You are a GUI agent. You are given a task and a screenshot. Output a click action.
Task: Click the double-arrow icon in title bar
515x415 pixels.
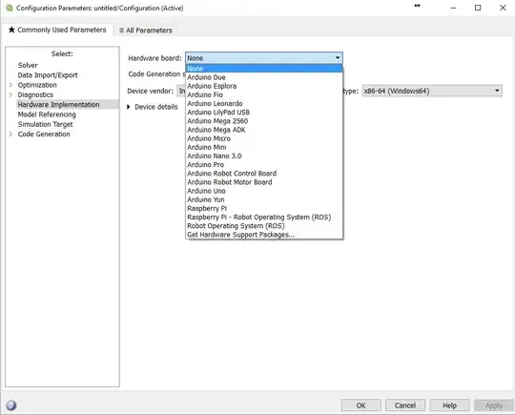tap(417, 6)
